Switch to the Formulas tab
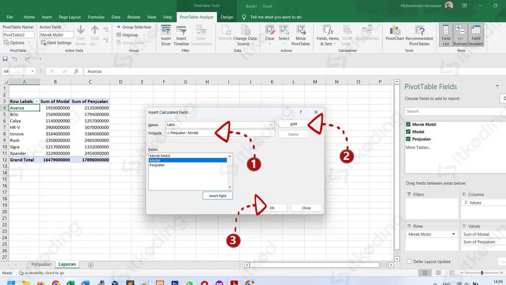The image size is (506, 285). pyautogui.click(x=96, y=17)
